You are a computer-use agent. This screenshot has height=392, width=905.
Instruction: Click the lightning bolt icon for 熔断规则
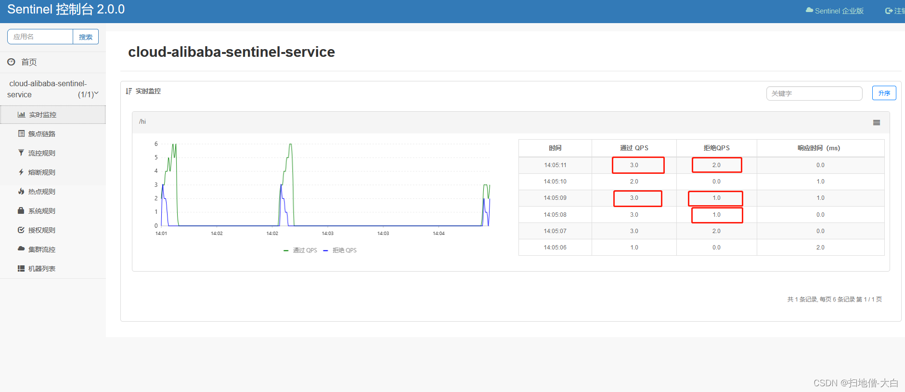click(21, 172)
